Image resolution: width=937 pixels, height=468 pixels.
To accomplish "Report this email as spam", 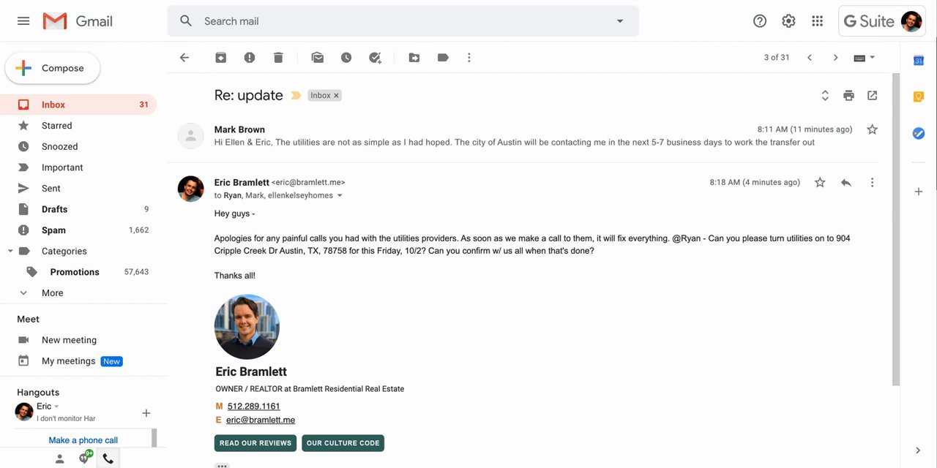I will pos(250,58).
